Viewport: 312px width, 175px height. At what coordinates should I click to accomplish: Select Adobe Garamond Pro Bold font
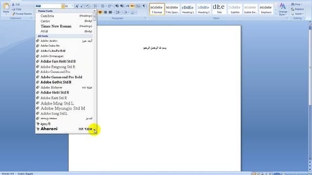point(64,77)
